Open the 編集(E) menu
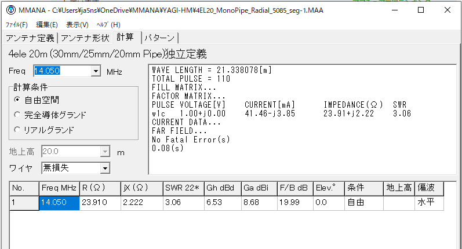Image resolution: width=462 pixels, height=249 pixels. point(47,24)
